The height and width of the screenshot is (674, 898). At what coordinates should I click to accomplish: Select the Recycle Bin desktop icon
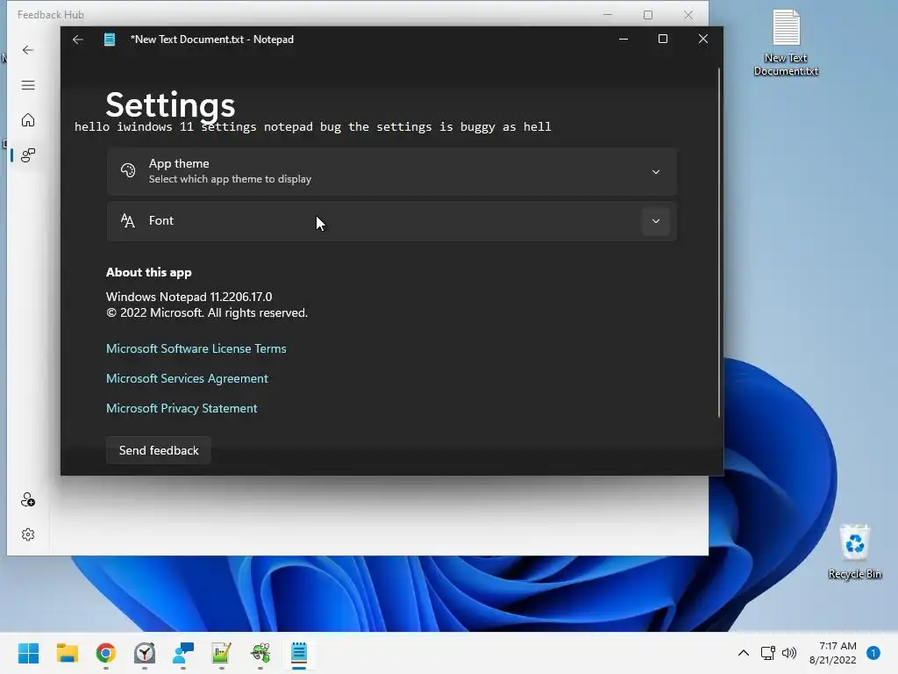(854, 552)
